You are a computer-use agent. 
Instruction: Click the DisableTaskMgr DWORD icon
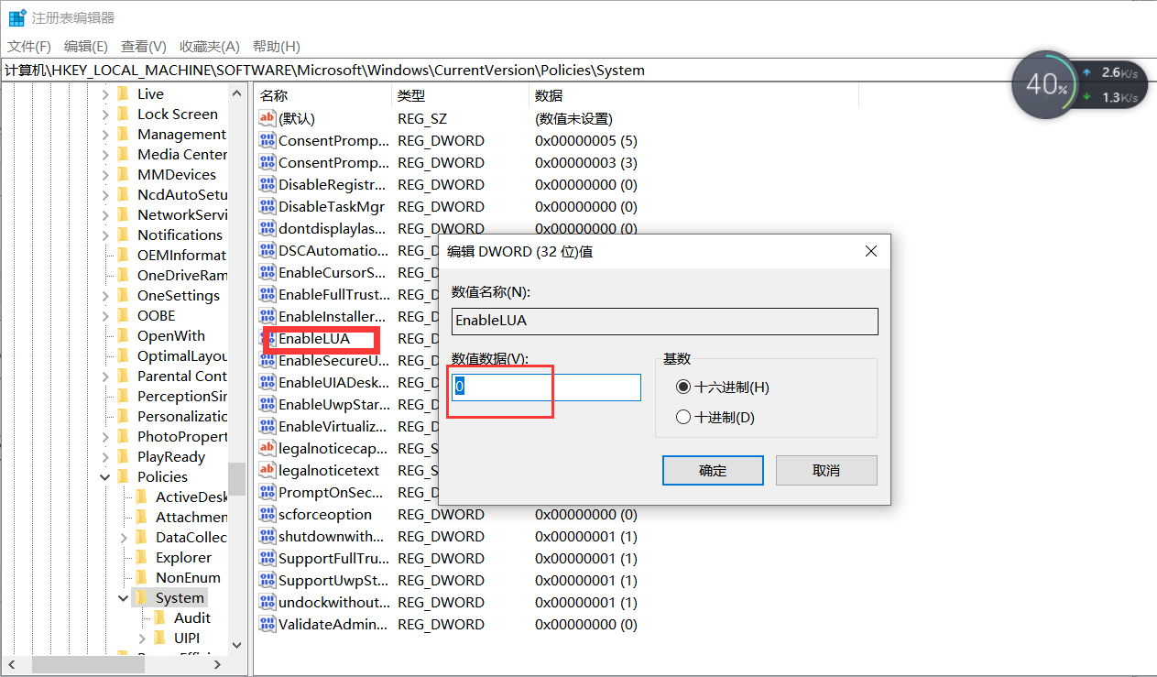(267, 206)
